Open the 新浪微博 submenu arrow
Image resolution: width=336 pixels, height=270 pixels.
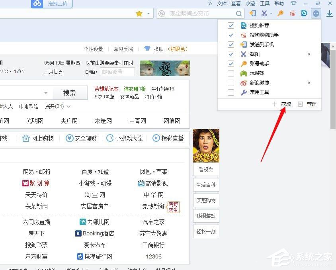tap(310, 82)
